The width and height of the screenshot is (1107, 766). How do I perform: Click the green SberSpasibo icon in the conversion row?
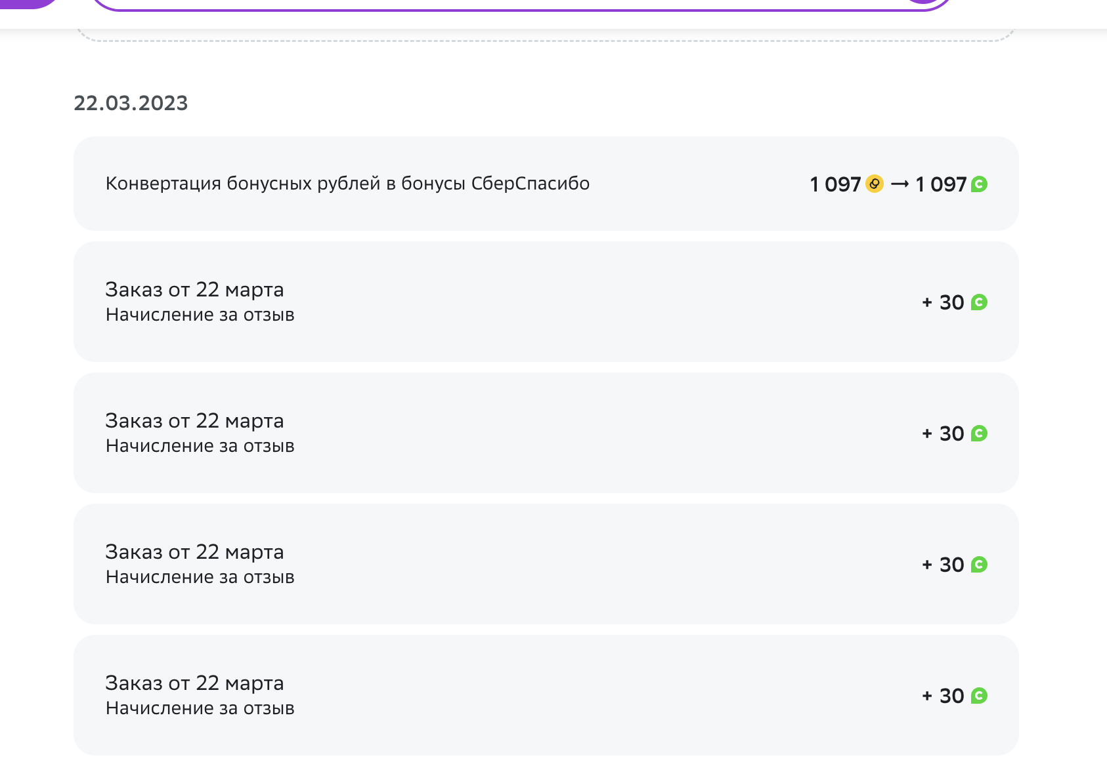979,184
